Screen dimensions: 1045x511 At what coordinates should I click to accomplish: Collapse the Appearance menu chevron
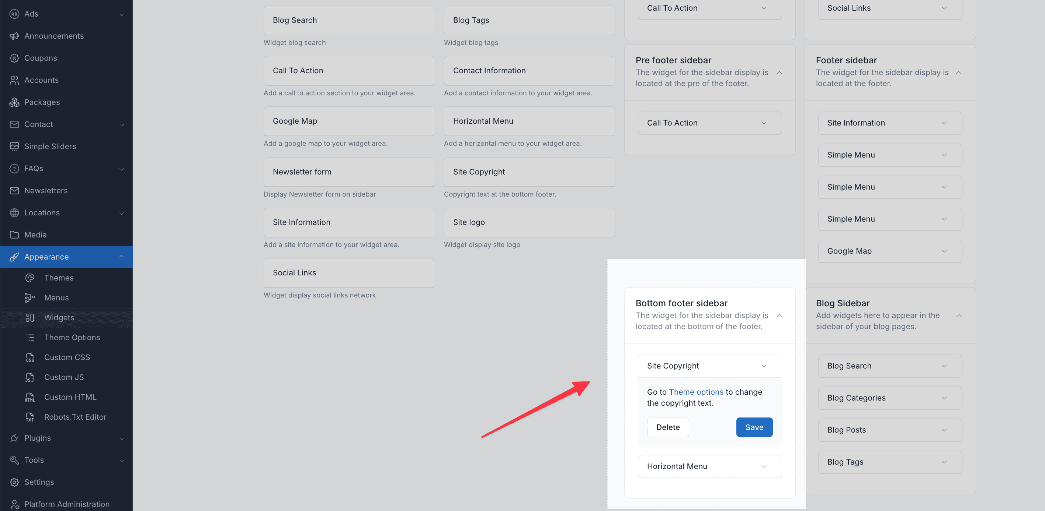121,256
